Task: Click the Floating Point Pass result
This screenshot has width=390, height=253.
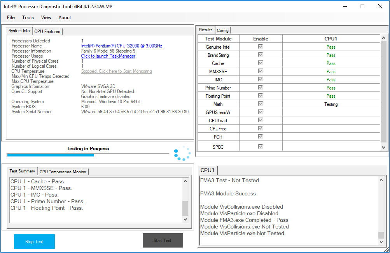Action: [x=331, y=96]
